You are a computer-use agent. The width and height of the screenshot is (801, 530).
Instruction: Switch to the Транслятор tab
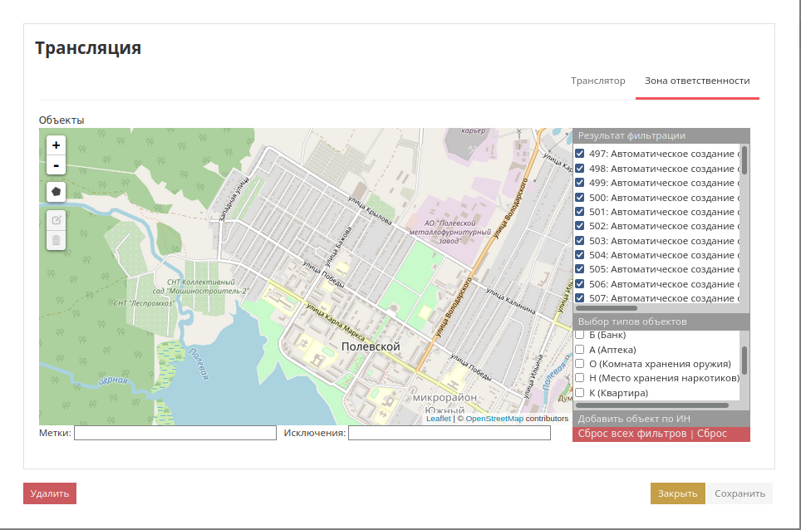pyautogui.click(x=597, y=81)
